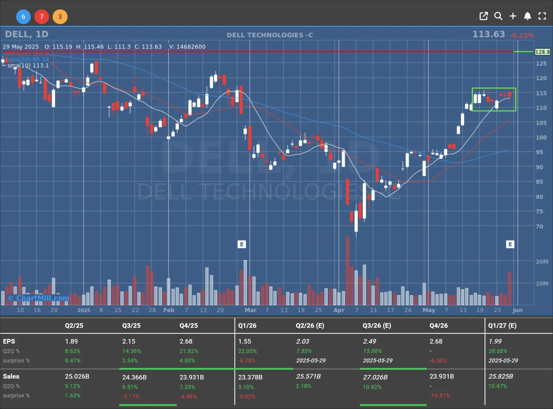Click the Jun label on time axis
This screenshot has height=409, width=553.
coord(517,310)
